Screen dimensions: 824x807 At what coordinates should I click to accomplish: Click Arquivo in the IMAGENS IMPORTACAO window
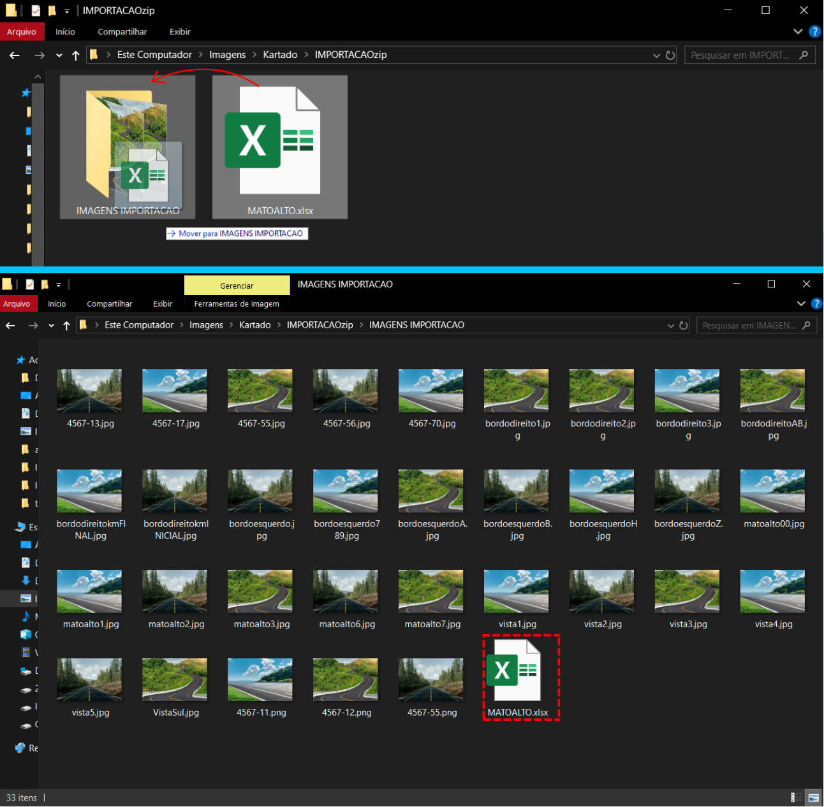pos(17,304)
